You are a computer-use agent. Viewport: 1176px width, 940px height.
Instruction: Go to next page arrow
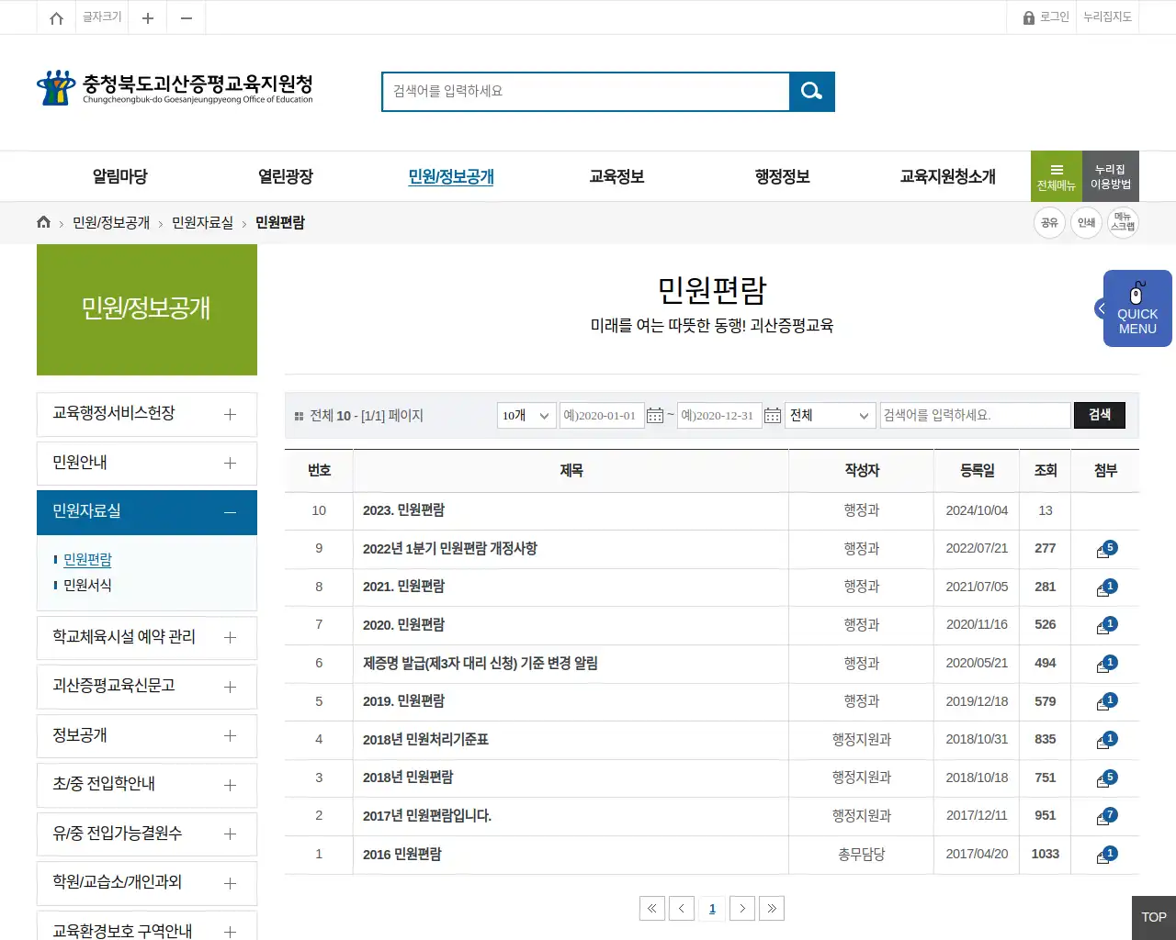[742, 908]
